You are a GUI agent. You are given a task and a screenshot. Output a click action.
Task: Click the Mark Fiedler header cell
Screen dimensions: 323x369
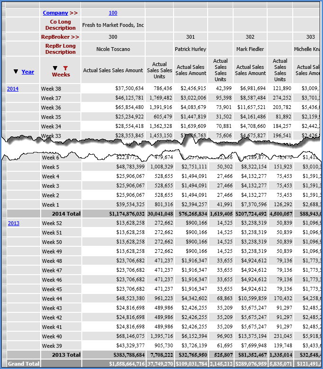point(250,49)
